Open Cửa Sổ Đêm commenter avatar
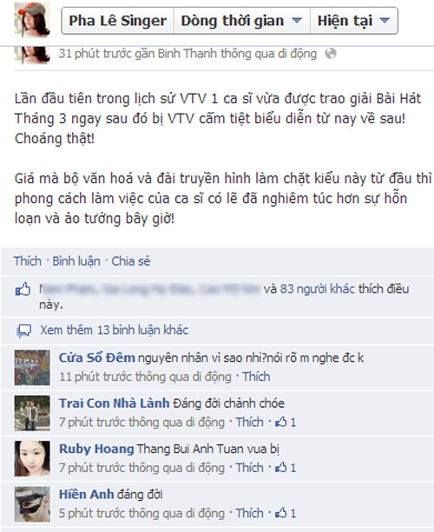Viewport: 434px width, 532px height. point(32,367)
